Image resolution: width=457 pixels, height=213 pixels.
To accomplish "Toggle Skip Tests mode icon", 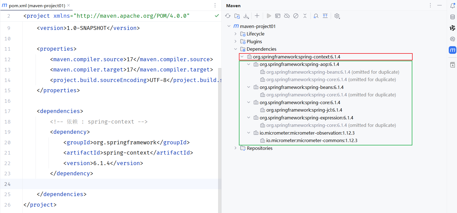I will [x=296, y=16].
